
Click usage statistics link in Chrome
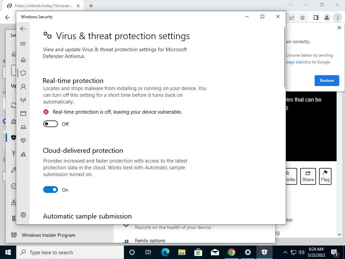pyautogui.click(x=299, y=62)
